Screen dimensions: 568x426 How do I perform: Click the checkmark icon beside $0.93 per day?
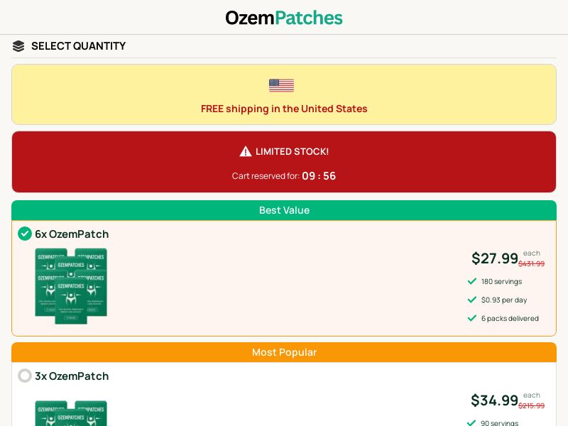coord(472,300)
